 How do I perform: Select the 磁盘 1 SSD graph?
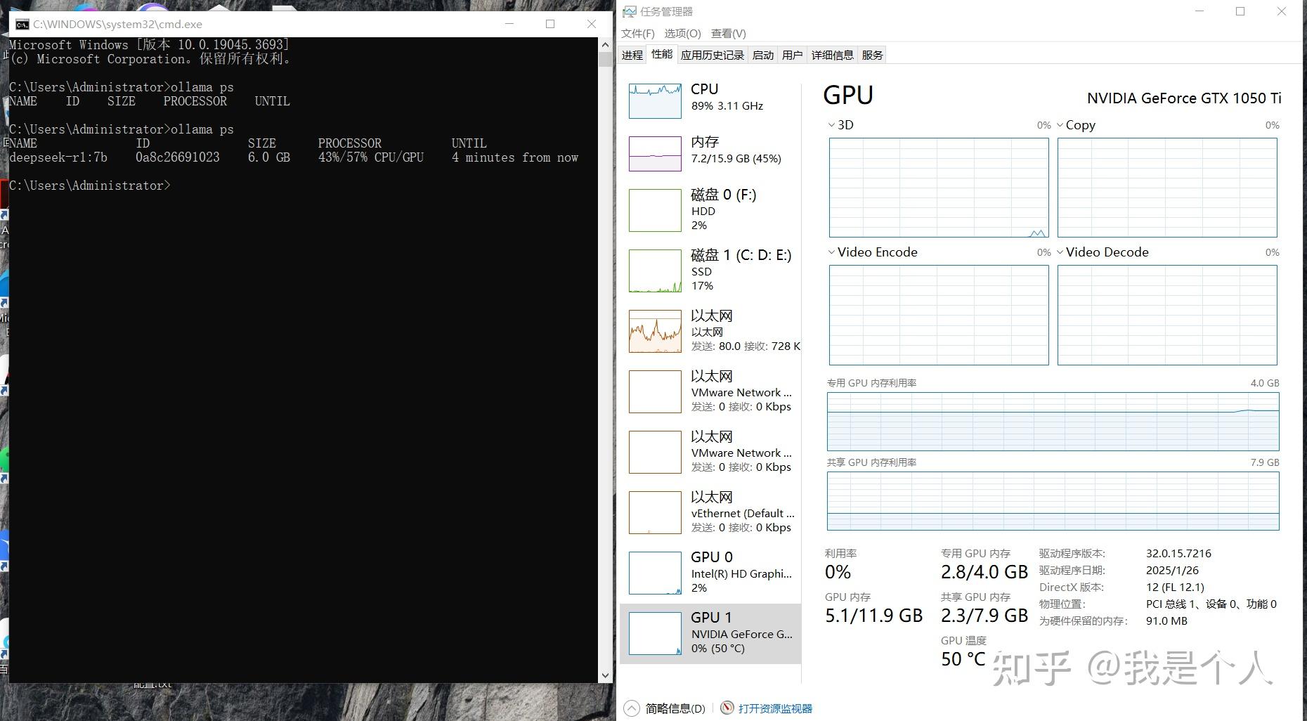[708, 270]
